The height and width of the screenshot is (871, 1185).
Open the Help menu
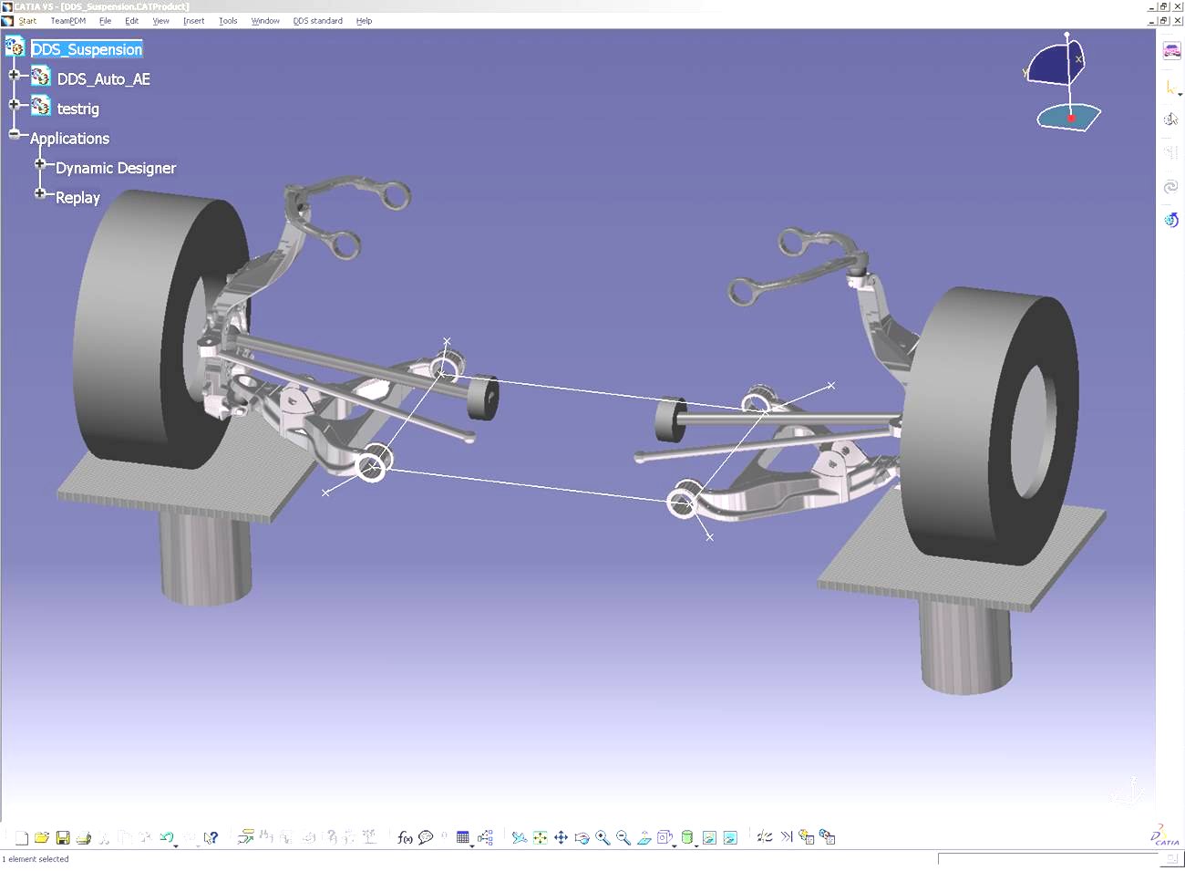(364, 21)
